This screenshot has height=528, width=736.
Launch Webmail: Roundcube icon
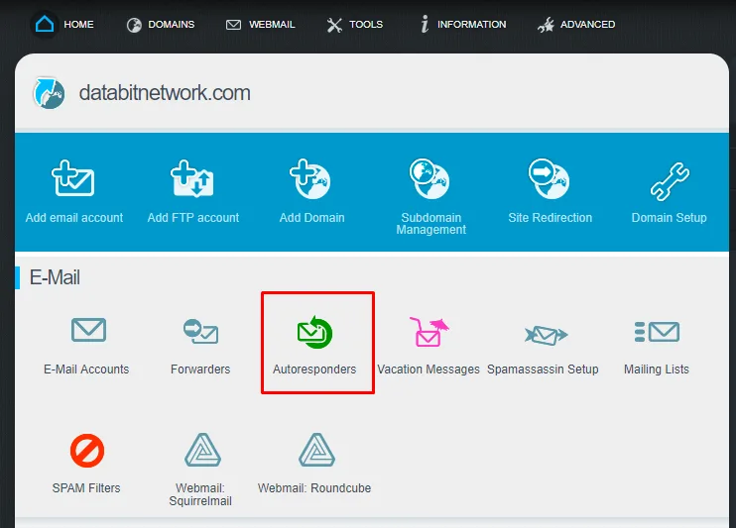point(315,451)
